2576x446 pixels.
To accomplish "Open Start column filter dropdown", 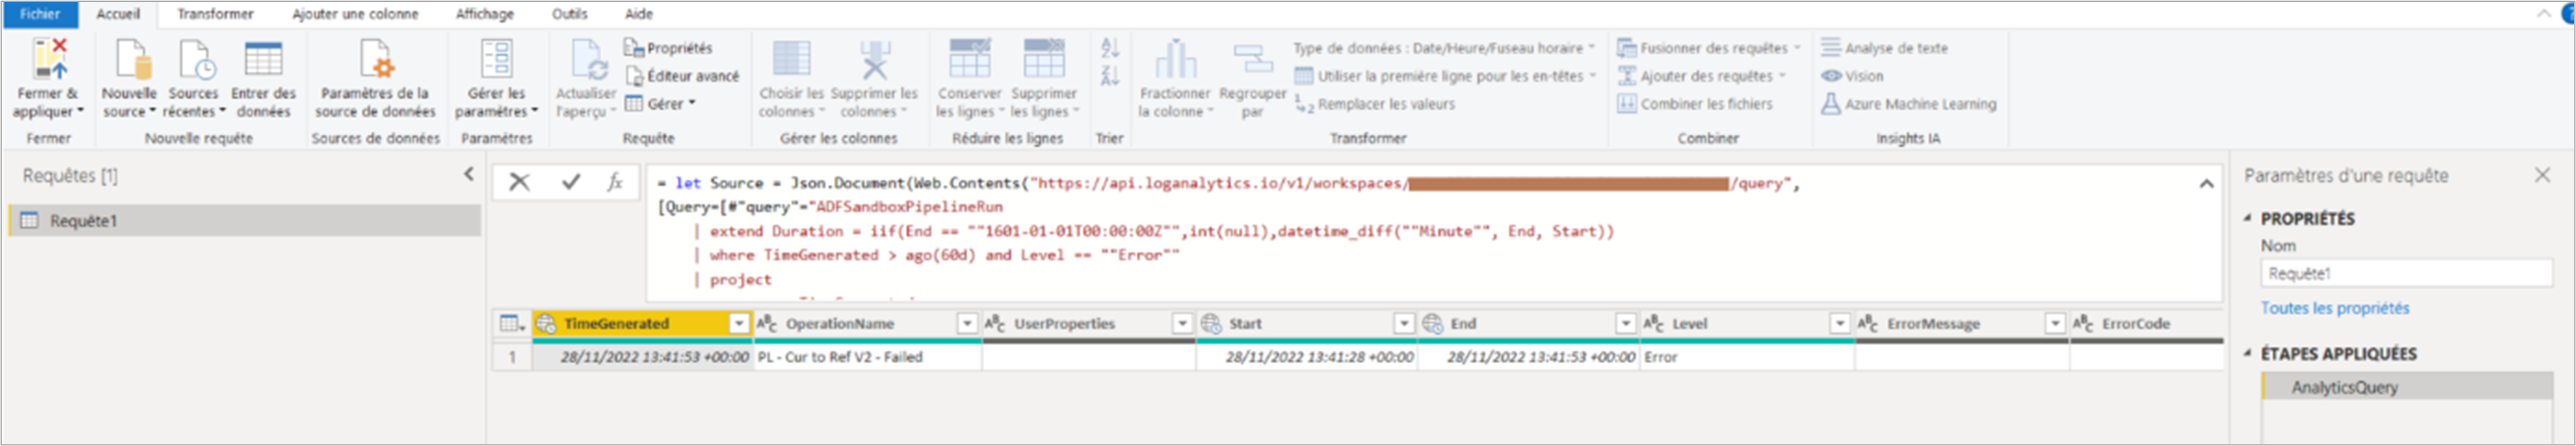I will [1405, 323].
